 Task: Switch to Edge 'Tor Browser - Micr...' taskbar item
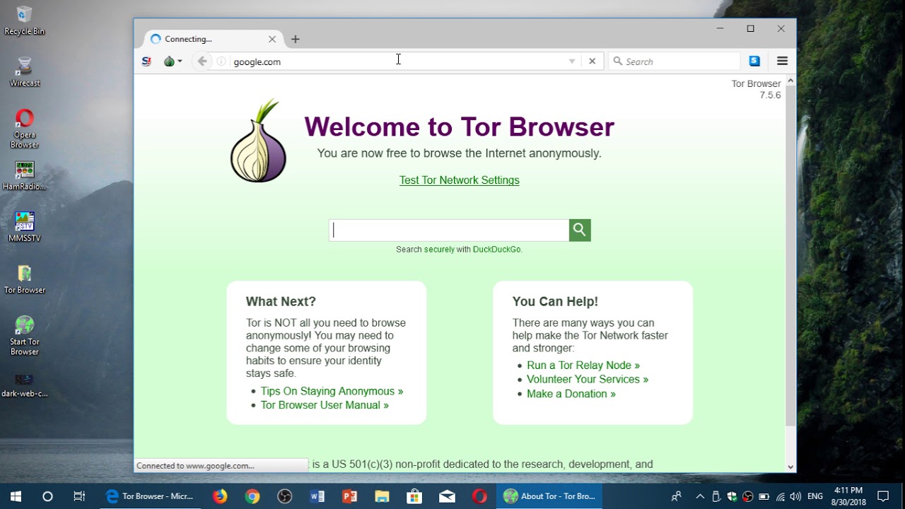tap(150, 496)
